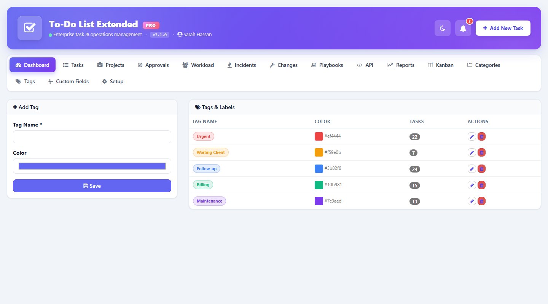Viewport: 548px width, 304px height.
Task: Go to the Projects tab
Action: coord(110,65)
